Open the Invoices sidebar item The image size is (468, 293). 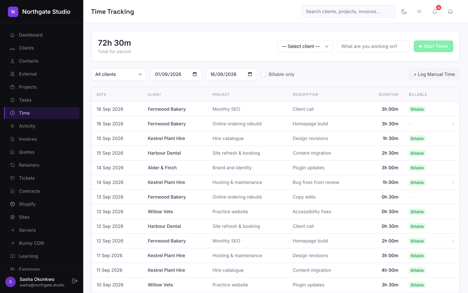click(x=41, y=139)
